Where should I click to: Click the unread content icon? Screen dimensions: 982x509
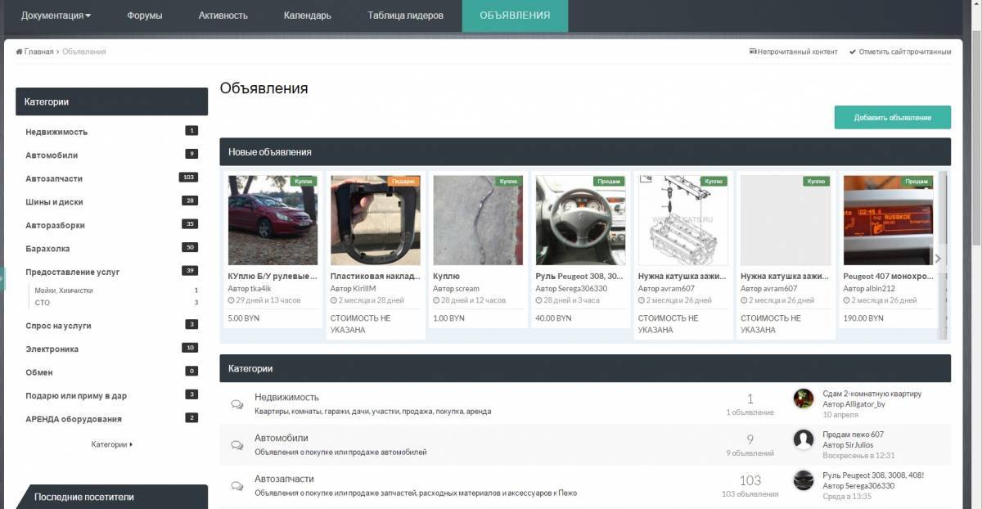[x=752, y=52]
